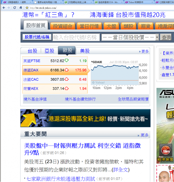Click the 港滬深股專區全新上線 banner

[85, 118]
